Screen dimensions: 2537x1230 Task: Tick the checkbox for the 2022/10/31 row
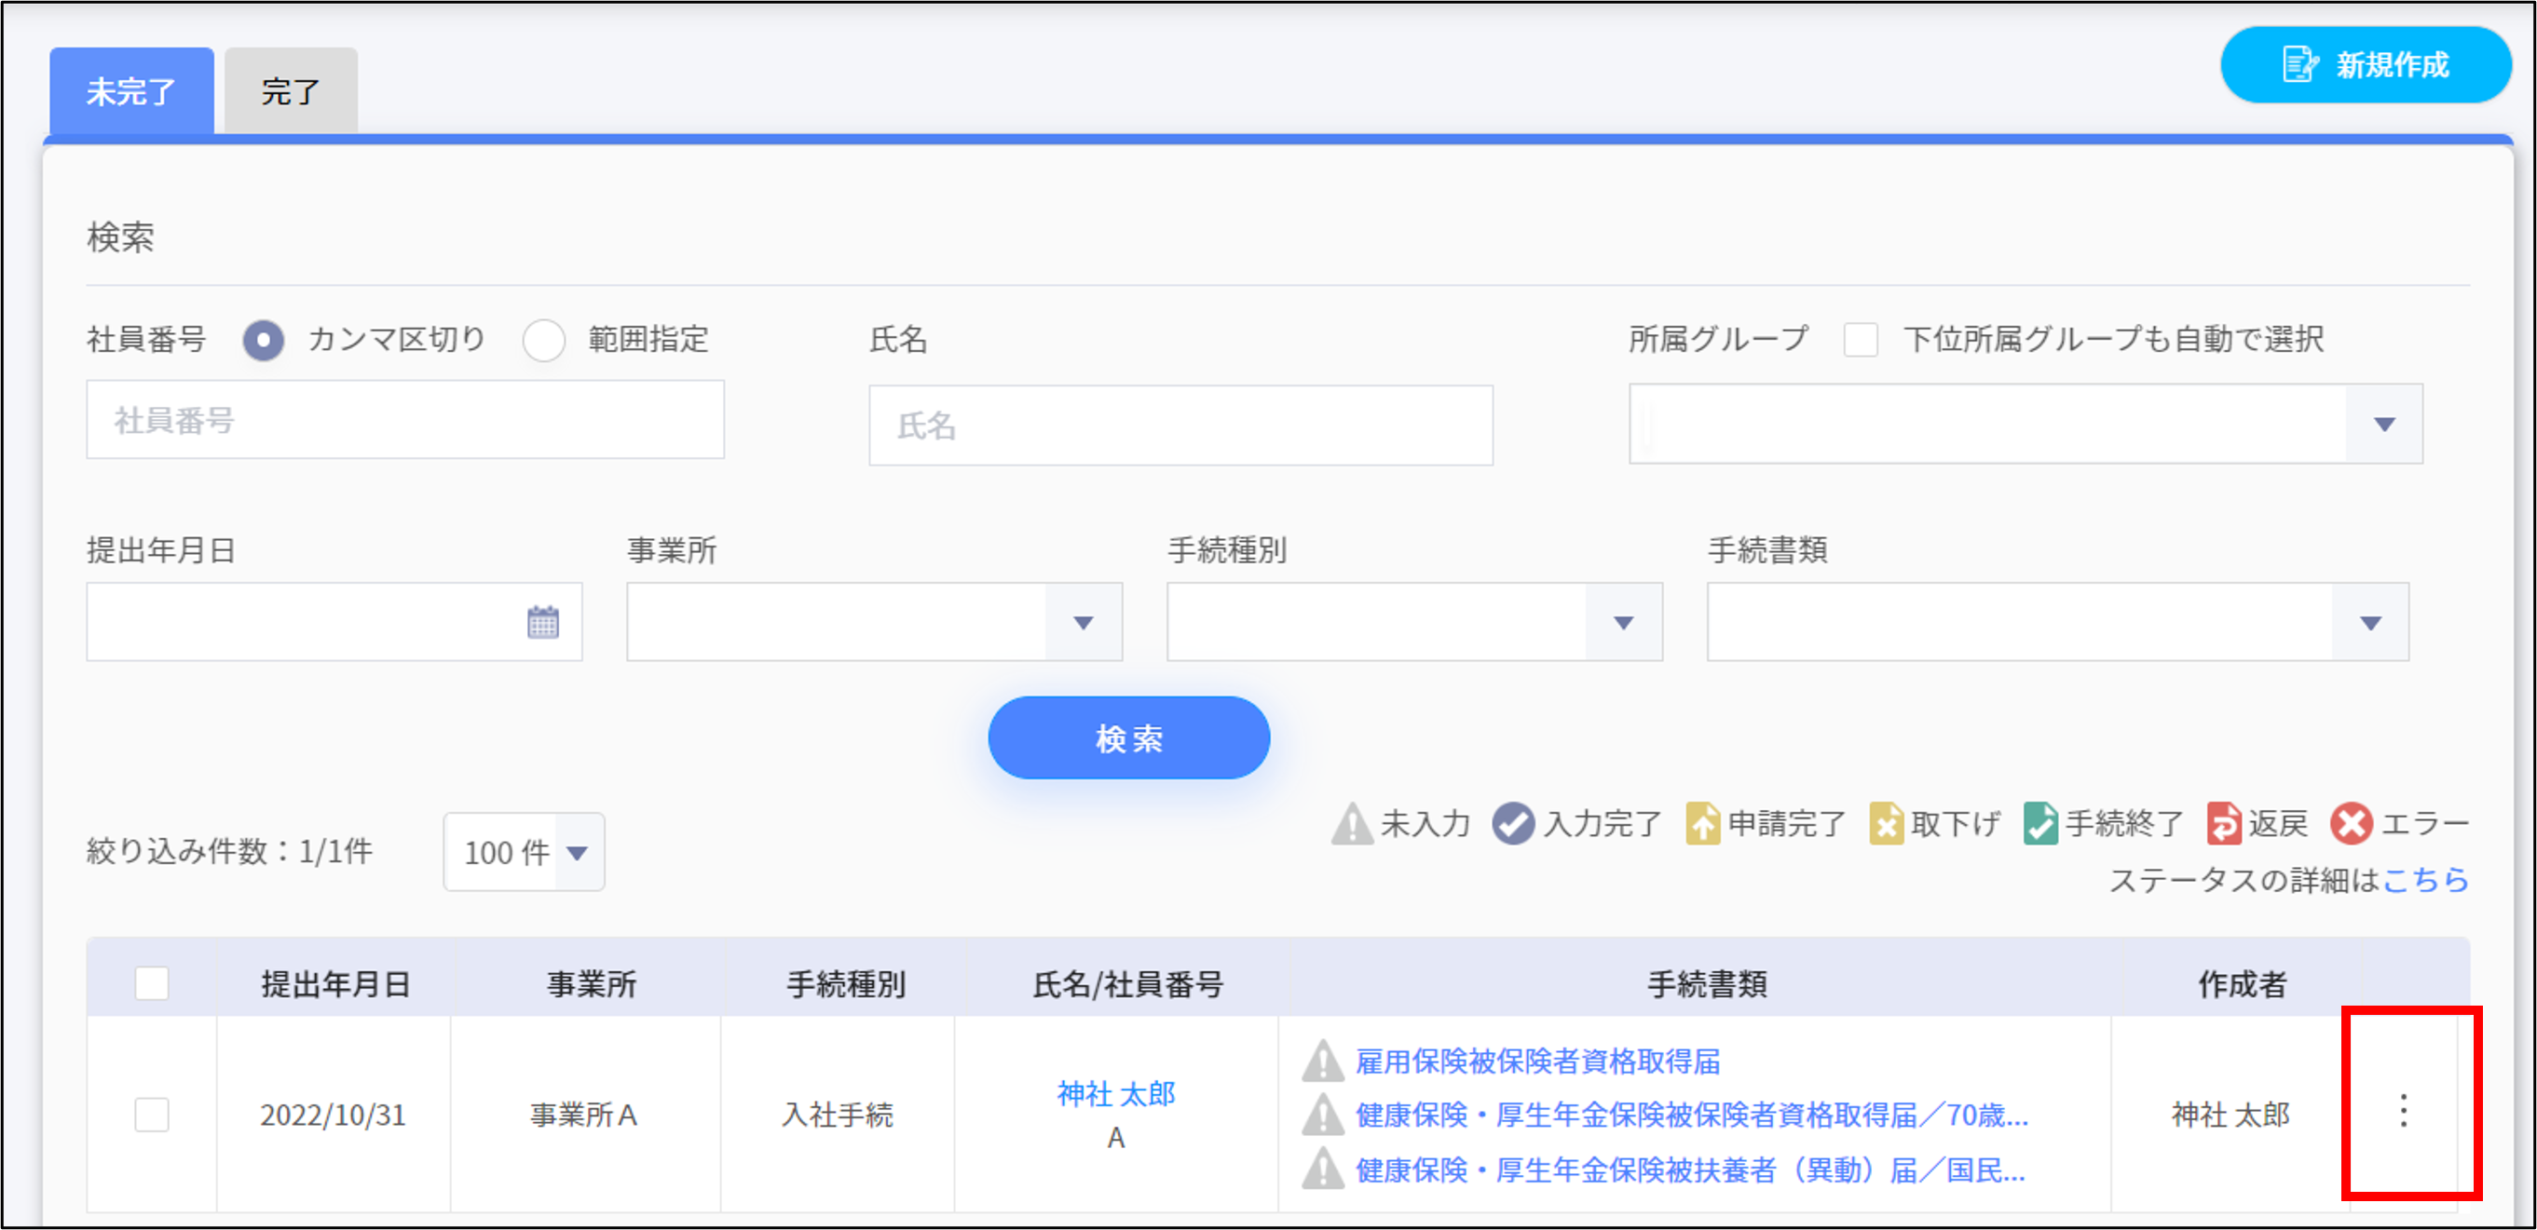tap(152, 1115)
